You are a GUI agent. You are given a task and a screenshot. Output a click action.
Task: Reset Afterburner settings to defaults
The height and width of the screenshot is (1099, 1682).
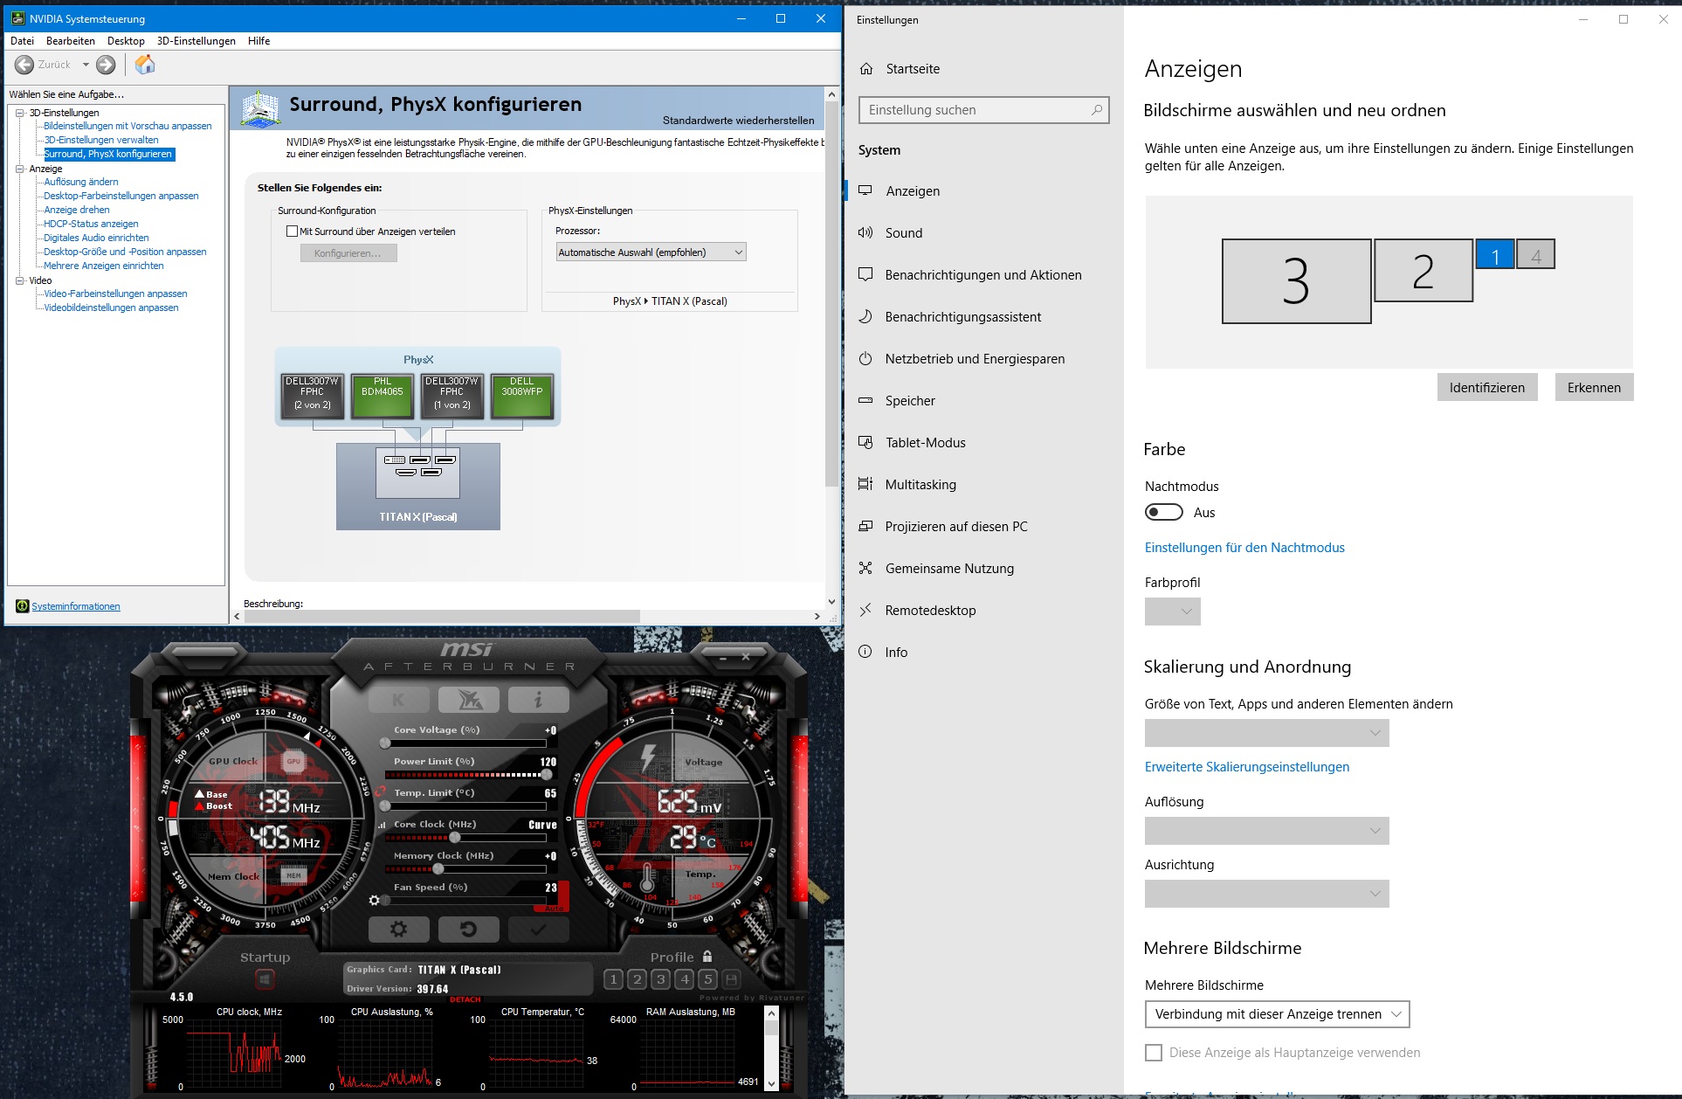pos(469,930)
